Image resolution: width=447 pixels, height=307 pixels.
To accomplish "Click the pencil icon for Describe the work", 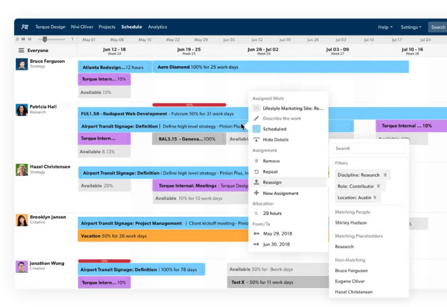I will (256, 119).
